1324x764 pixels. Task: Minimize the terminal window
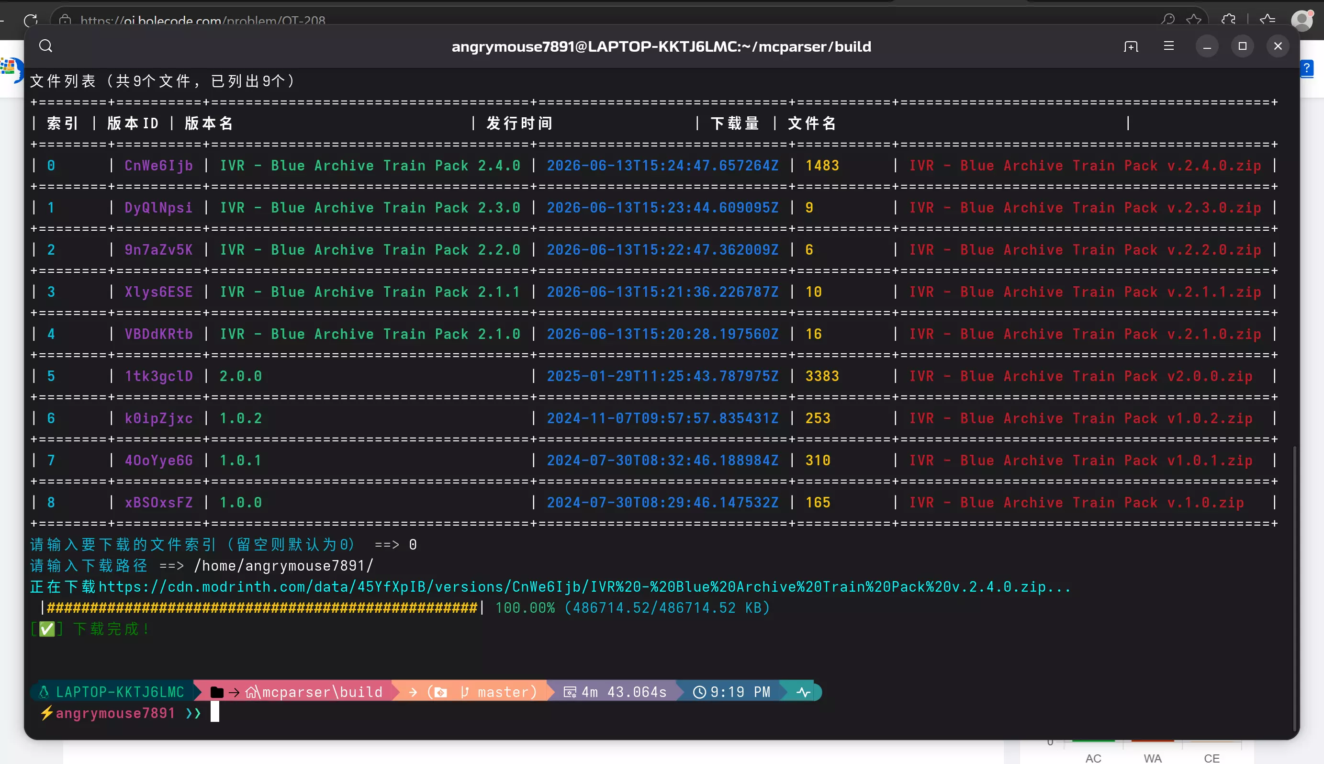(x=1207, y=46)
